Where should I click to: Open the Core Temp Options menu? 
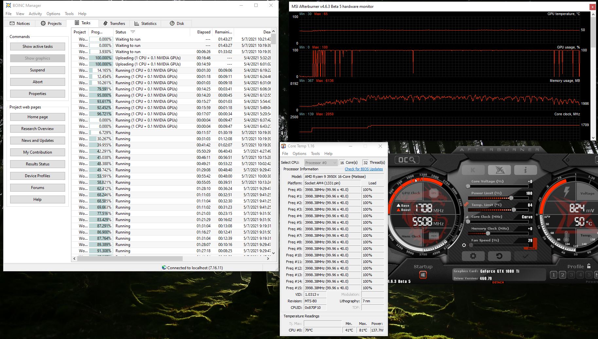click(x=299, y=154)
